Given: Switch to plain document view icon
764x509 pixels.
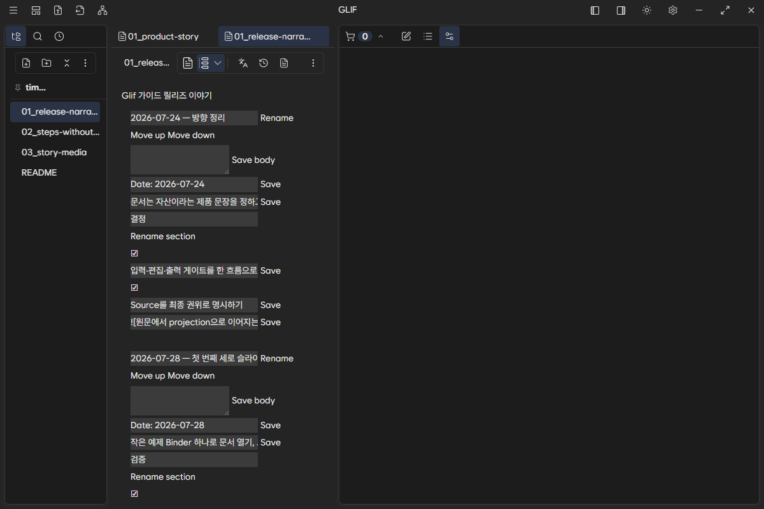Looking at the screenshot, I should (x=188, y=63).
